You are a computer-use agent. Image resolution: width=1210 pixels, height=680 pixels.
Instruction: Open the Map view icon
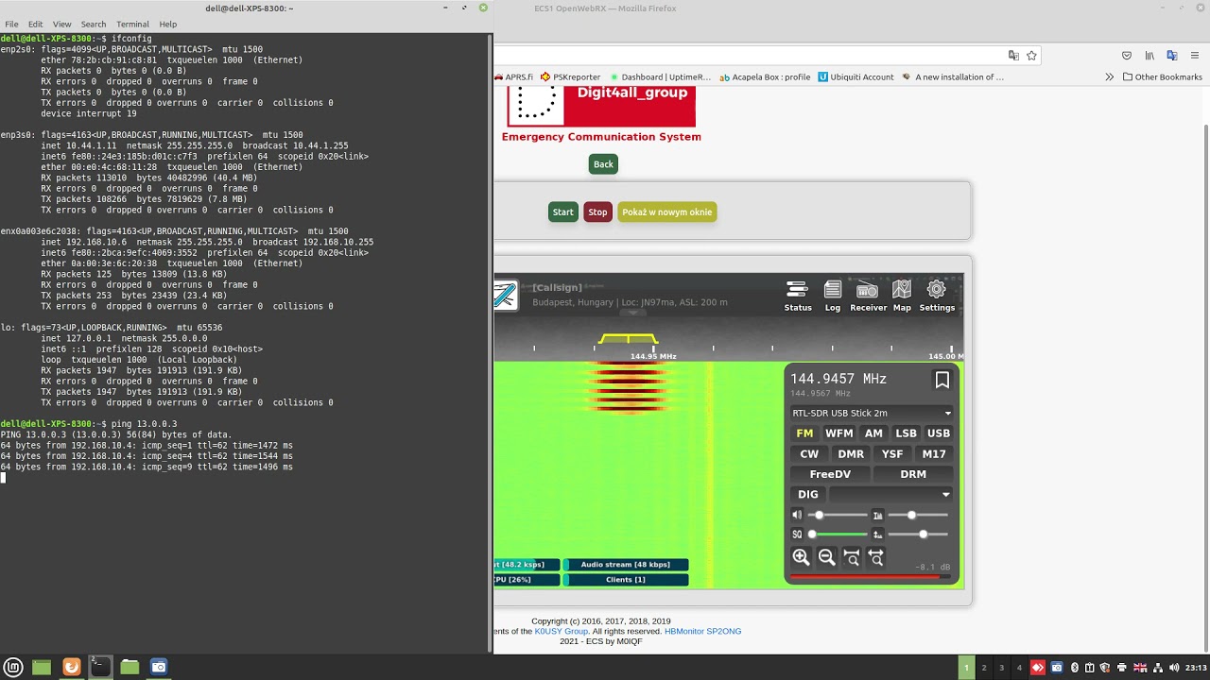(x=902, y=296)
